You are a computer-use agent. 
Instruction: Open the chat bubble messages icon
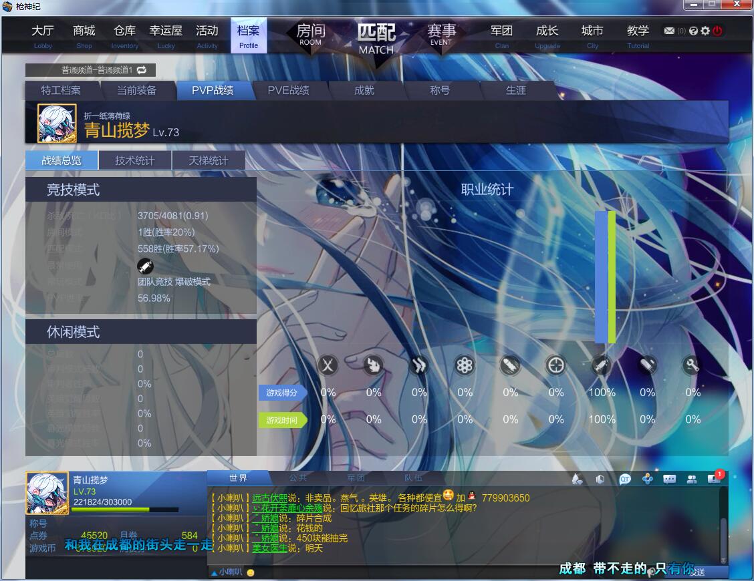click(669, 479)
